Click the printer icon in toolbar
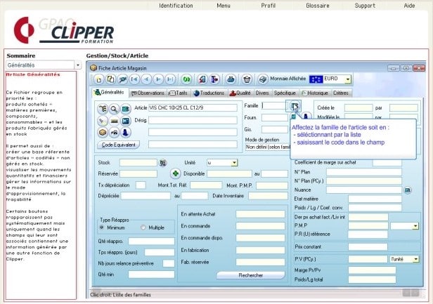Image resolution: width=433 pixels, height=304 pixels. coord(263,79)
